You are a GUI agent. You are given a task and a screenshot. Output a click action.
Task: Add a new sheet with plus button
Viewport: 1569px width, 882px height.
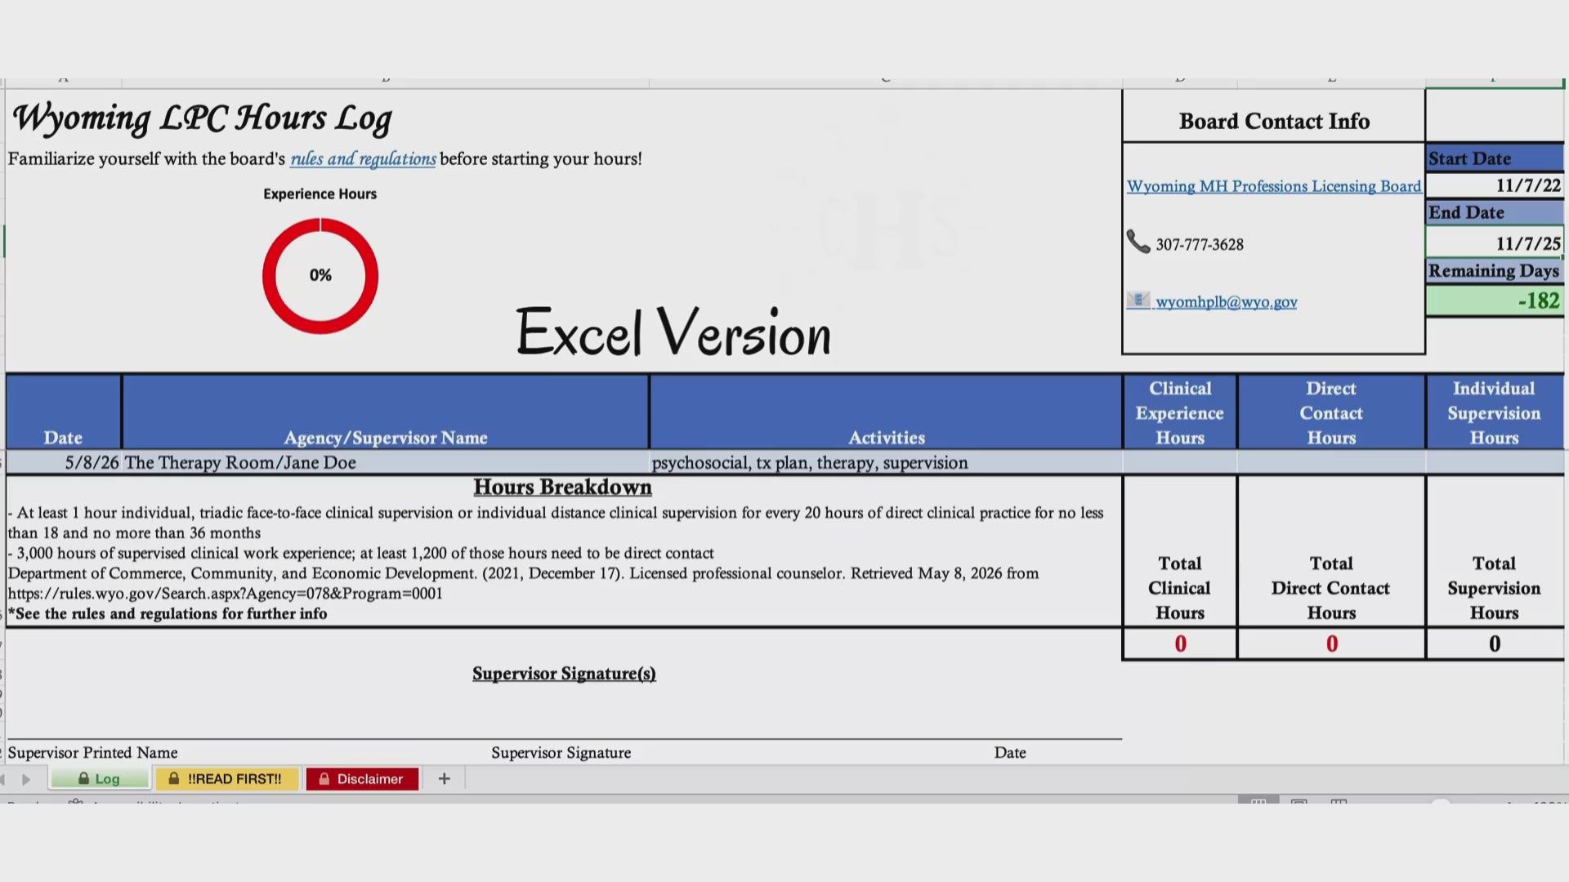[445, 779]
